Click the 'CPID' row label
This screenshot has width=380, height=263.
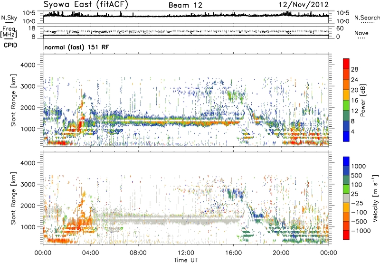coord(10,45)
